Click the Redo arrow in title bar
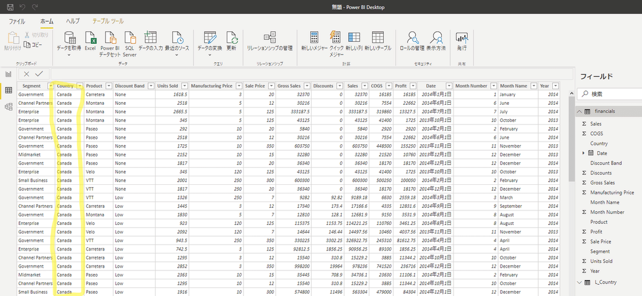Screen dimensions: 642x296 point(35,7)
